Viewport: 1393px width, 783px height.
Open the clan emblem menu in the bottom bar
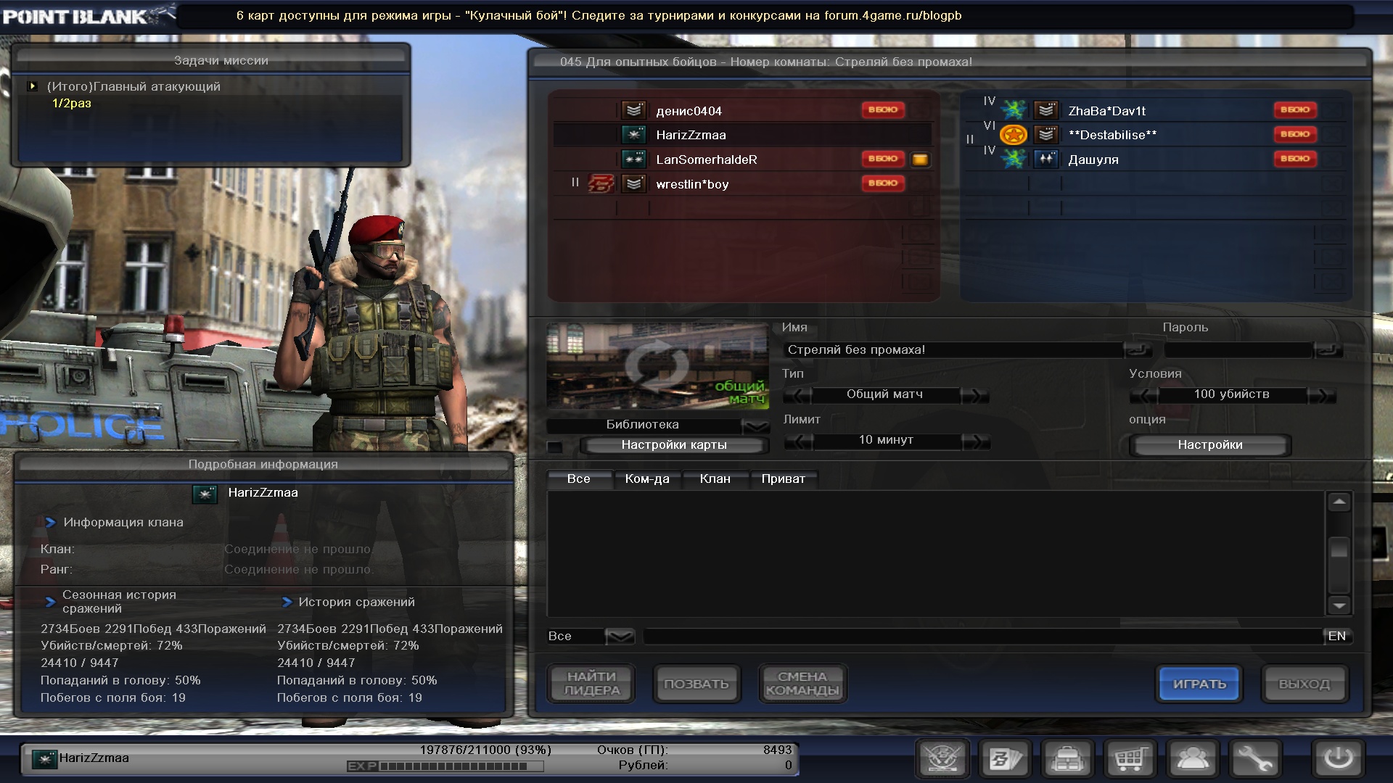tap(942, 759)
